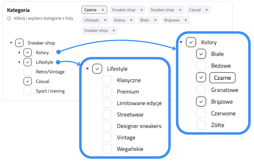This screenshot has width=254, height=161.
Task: Remove the Brązowe tag with its x icon
Action: pyautogui.click(x=186, y=20)
